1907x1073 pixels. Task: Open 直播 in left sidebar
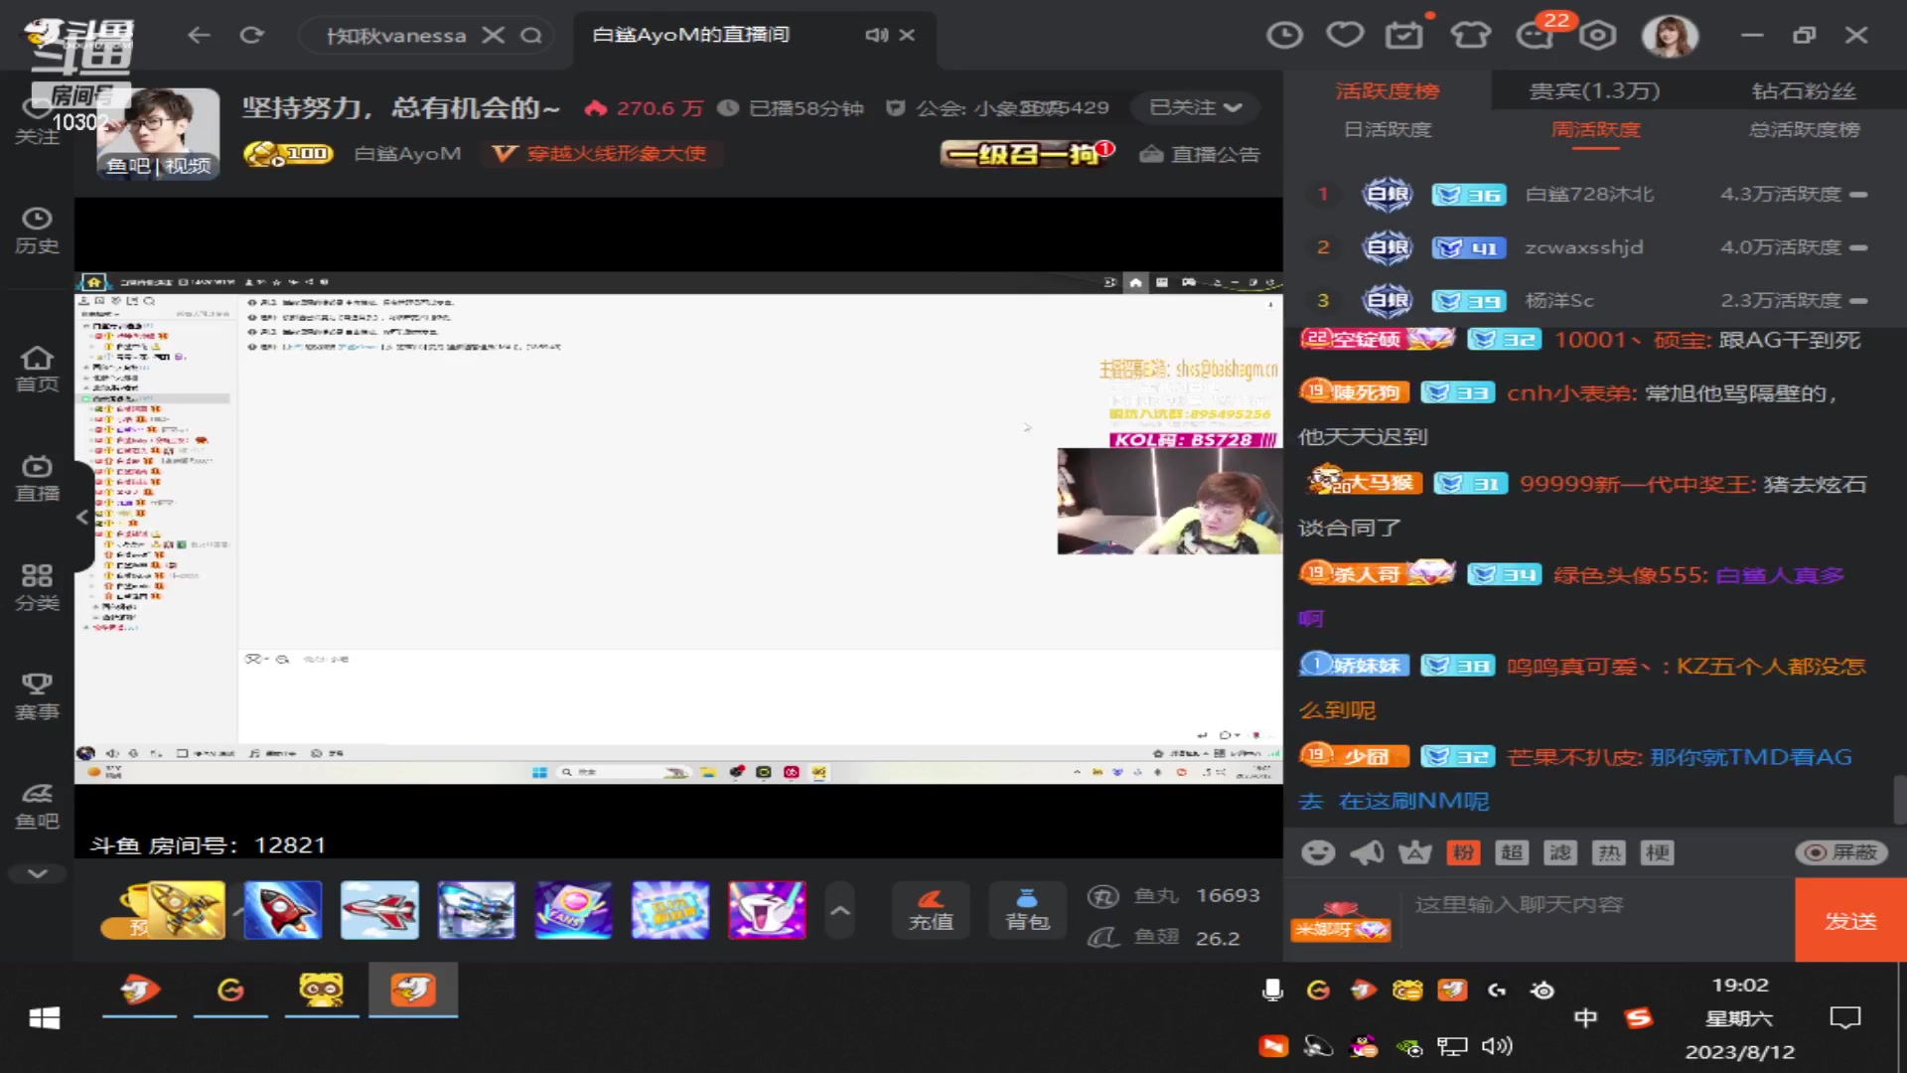coord(37,479)
